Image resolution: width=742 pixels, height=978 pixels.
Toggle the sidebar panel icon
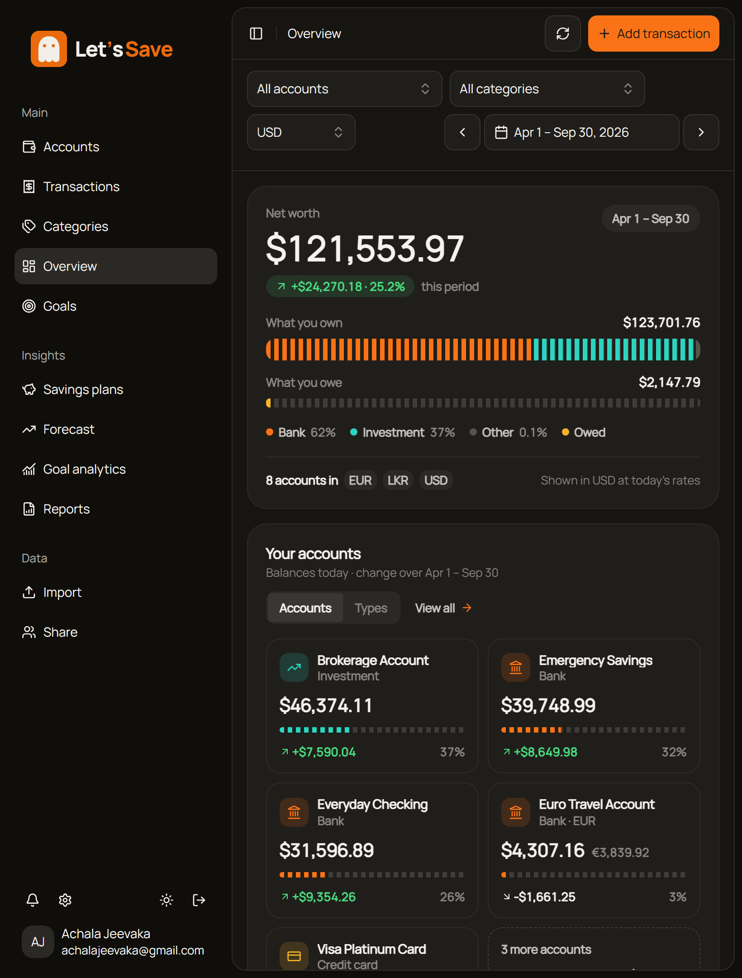click(256, 34)
